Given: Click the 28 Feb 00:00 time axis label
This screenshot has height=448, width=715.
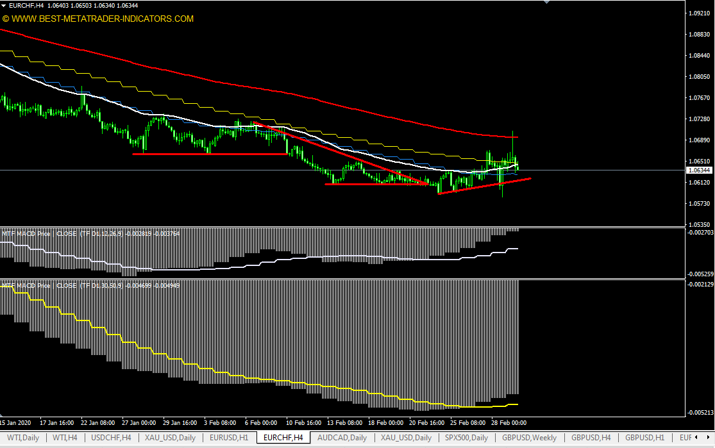Looking at the screenshot, I should click(510, 423).
